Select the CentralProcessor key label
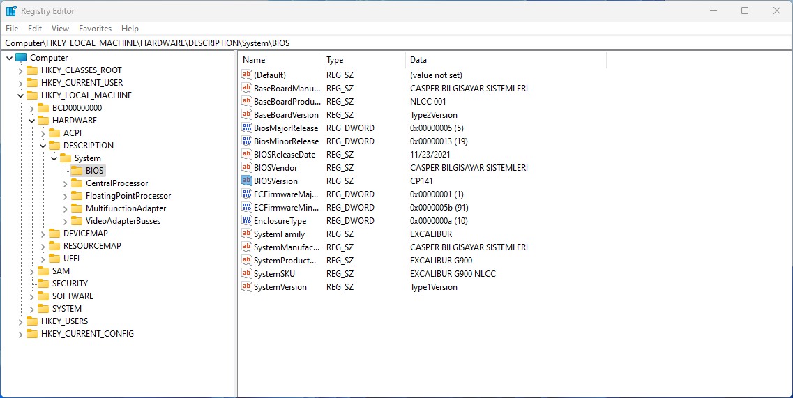 tap(117, 183)
